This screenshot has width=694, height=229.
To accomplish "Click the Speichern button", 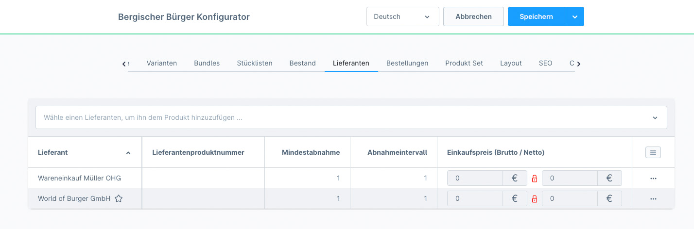I will coord(536,16).
